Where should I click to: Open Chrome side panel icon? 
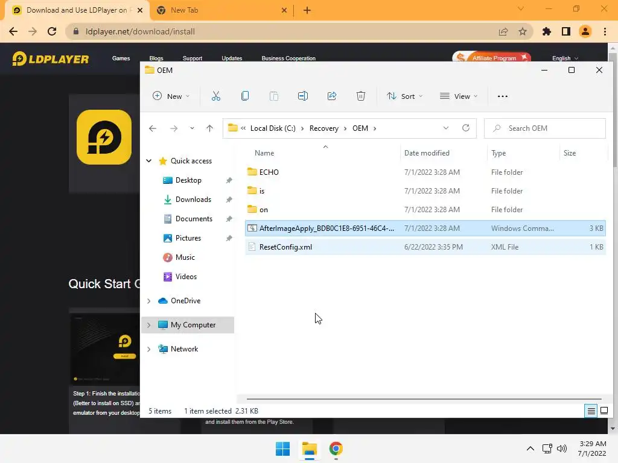point(566,31)
